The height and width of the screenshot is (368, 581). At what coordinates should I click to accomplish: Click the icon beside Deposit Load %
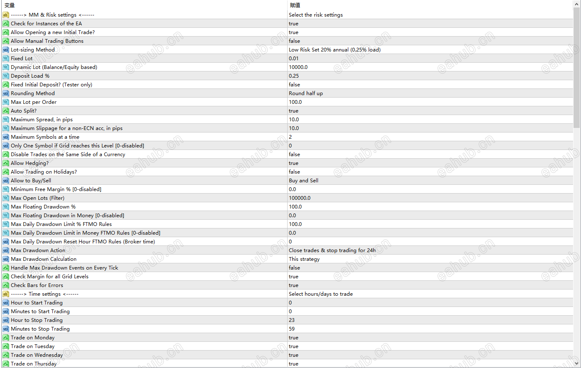5,76
